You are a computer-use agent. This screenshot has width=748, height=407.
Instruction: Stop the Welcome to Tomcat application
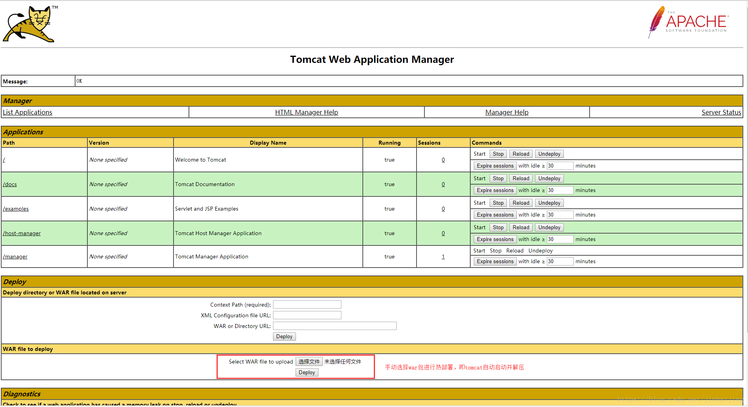(x=498, y=154)
